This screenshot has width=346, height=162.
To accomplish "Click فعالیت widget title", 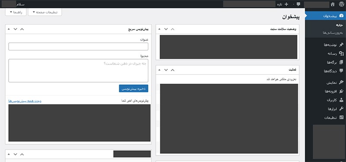I will pos(293,70).
